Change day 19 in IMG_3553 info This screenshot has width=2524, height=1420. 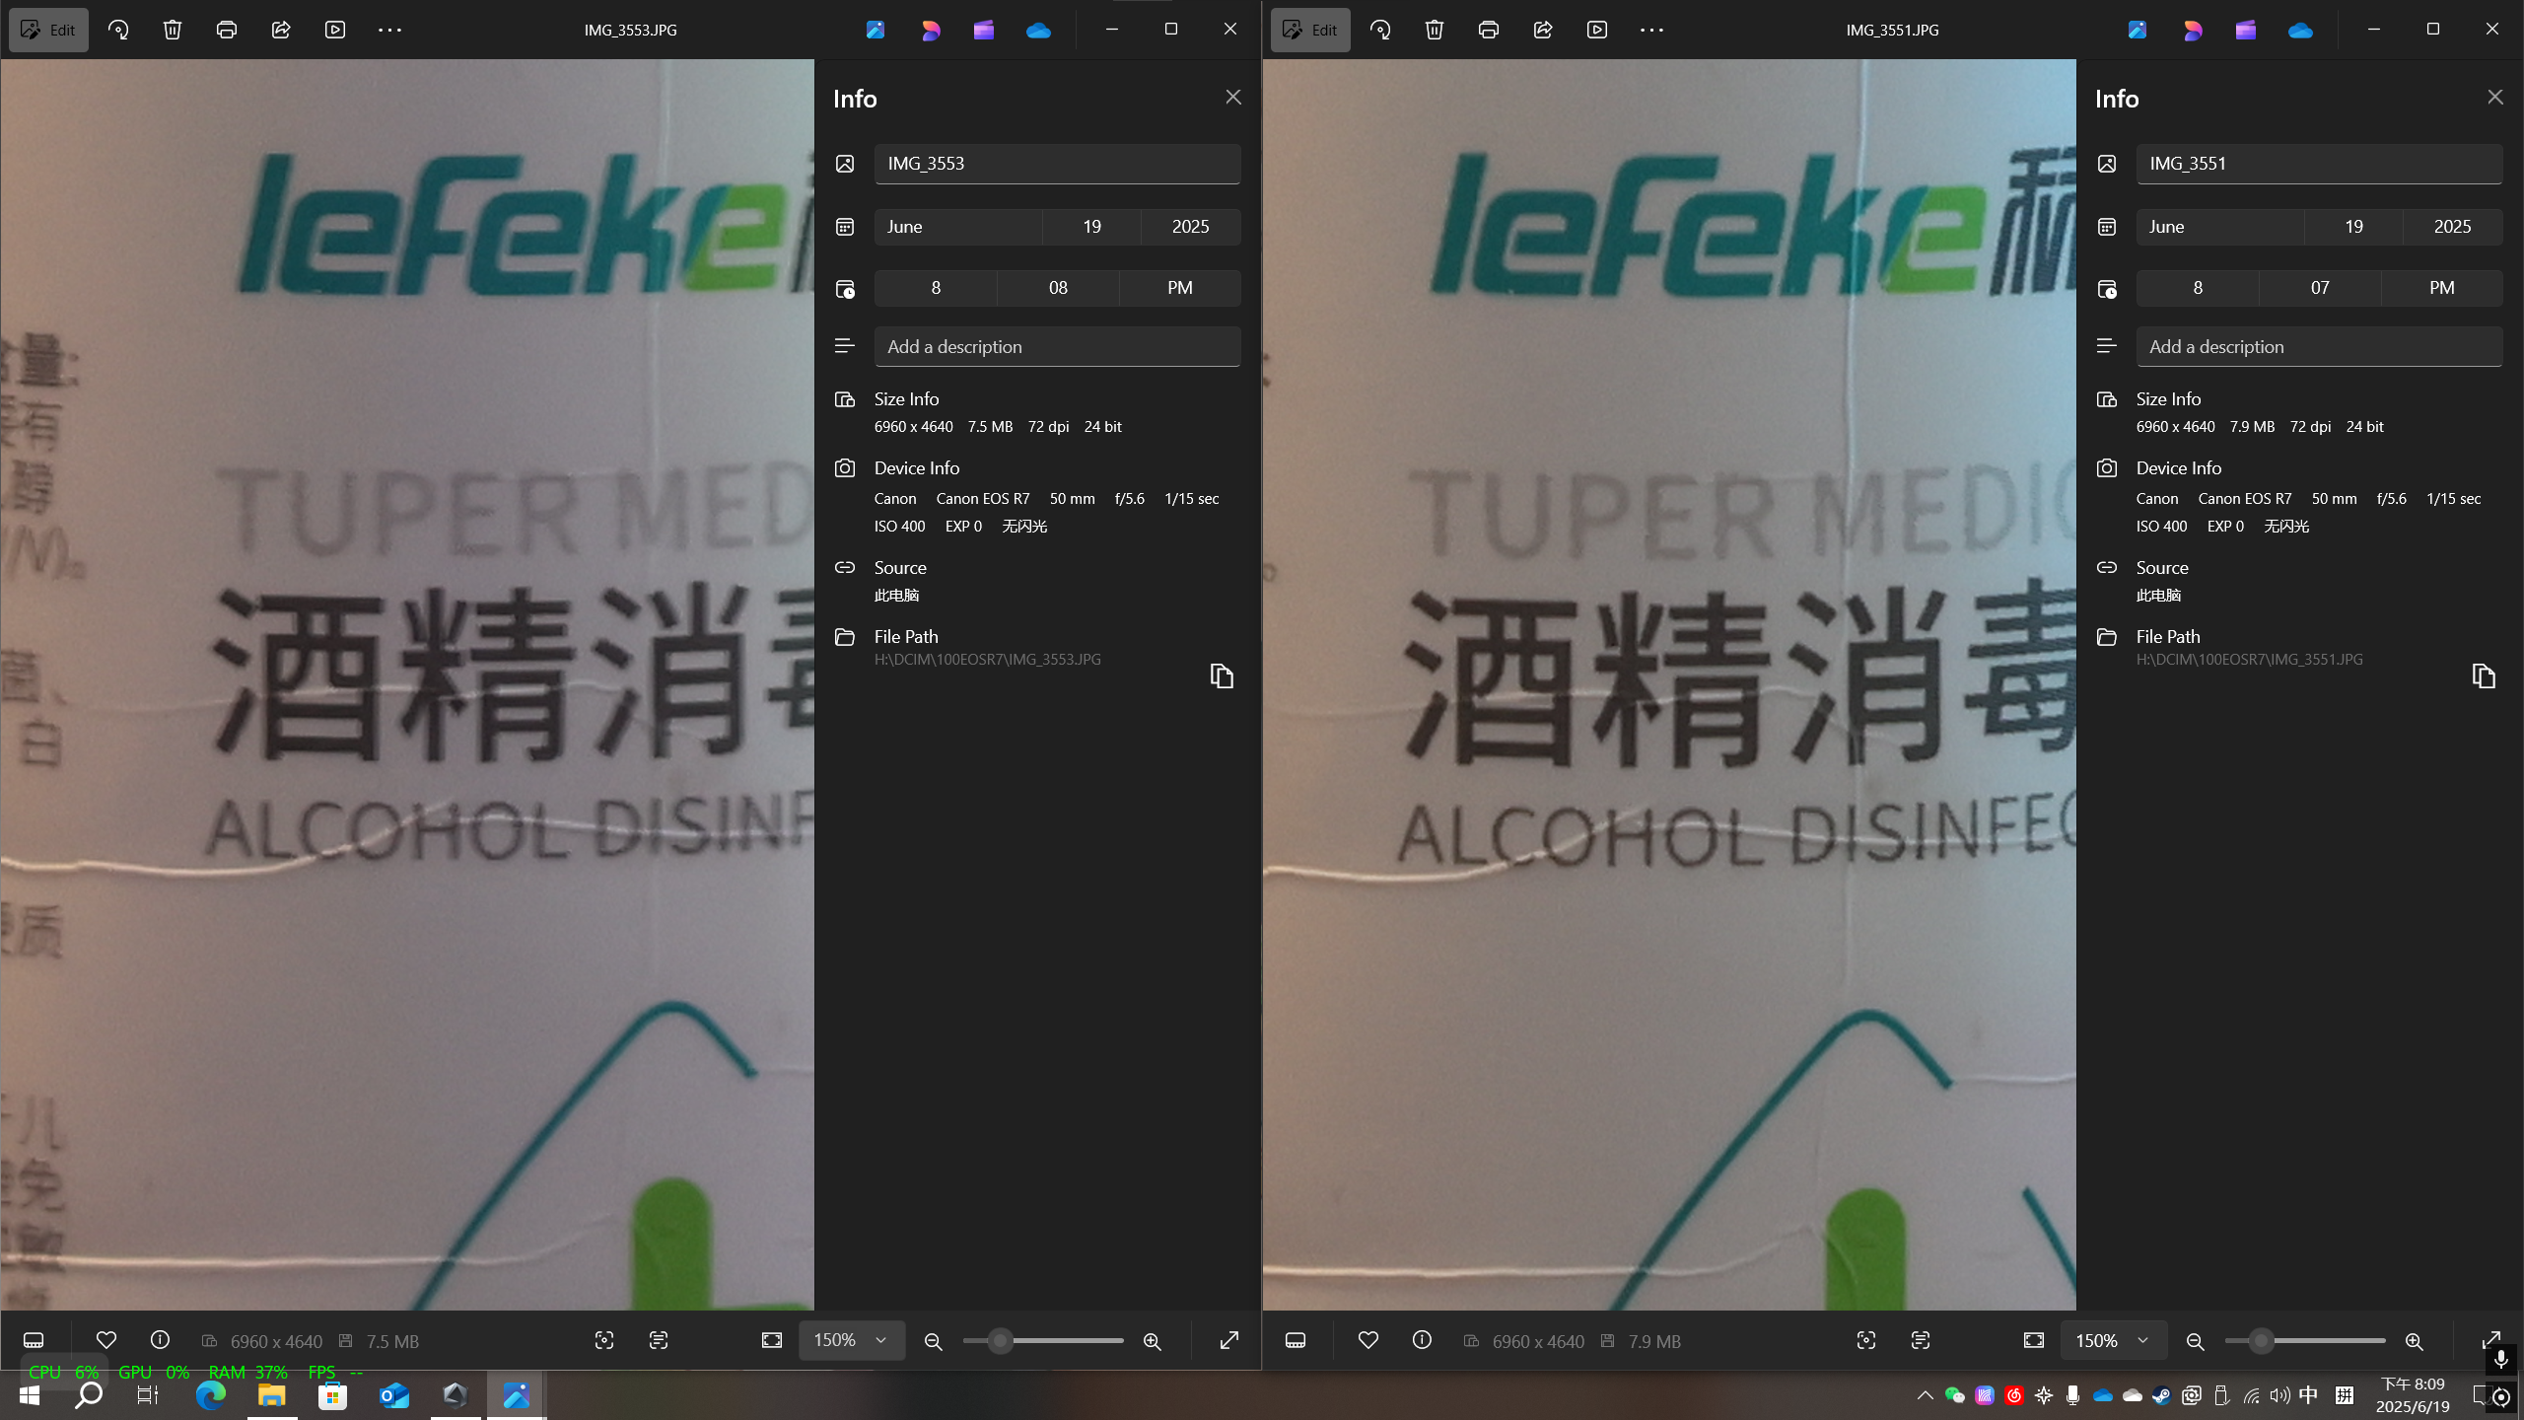pos(1091,227)
